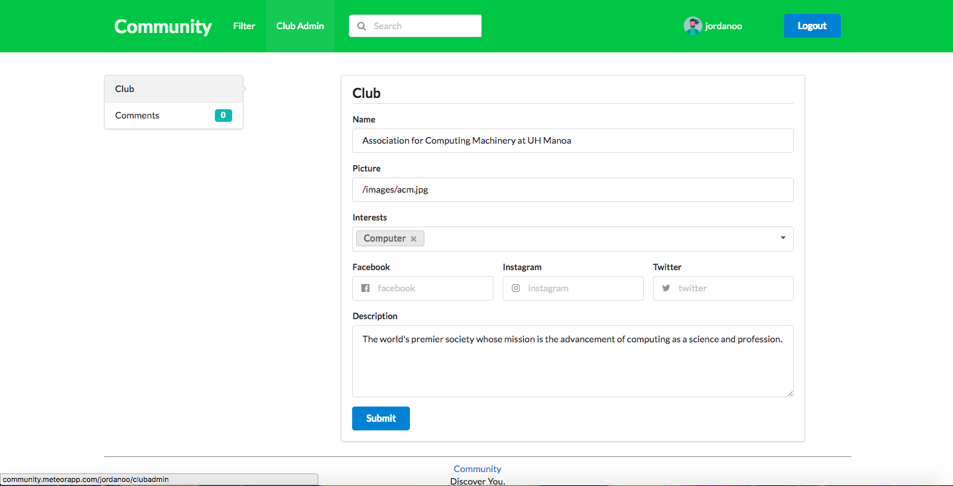Click the facebook input field
The width and height of the screenshot is (953, 486).
tap(422, 288)
